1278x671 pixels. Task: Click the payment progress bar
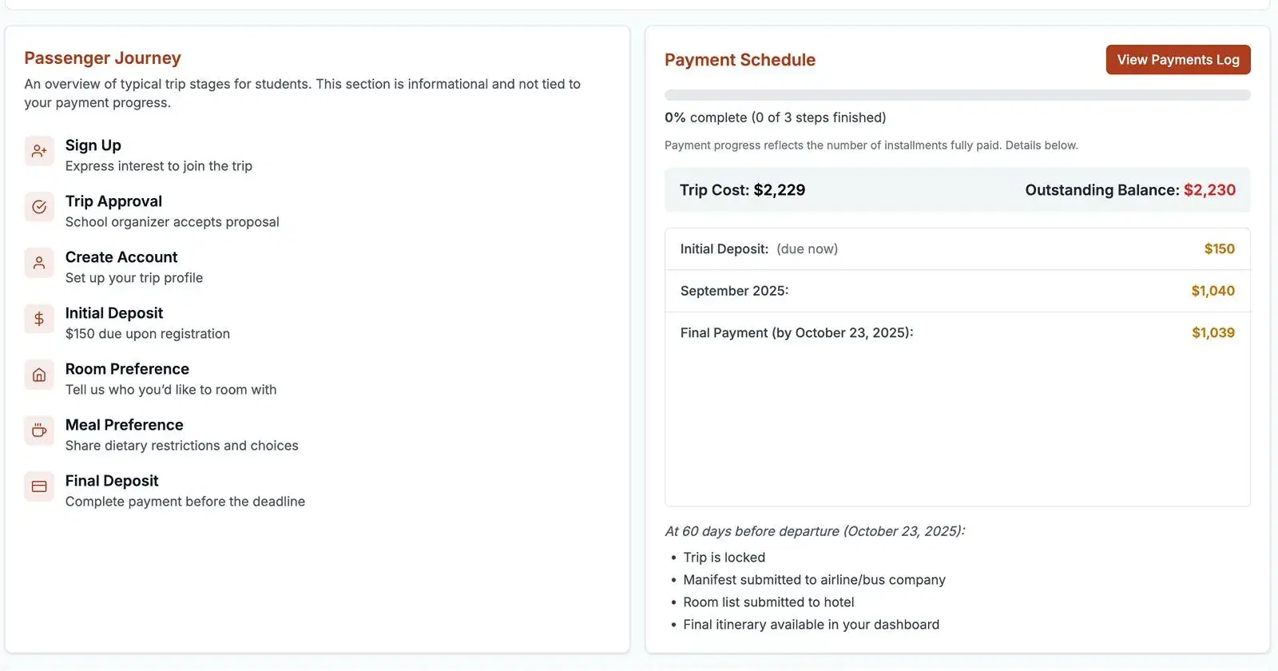957,95
